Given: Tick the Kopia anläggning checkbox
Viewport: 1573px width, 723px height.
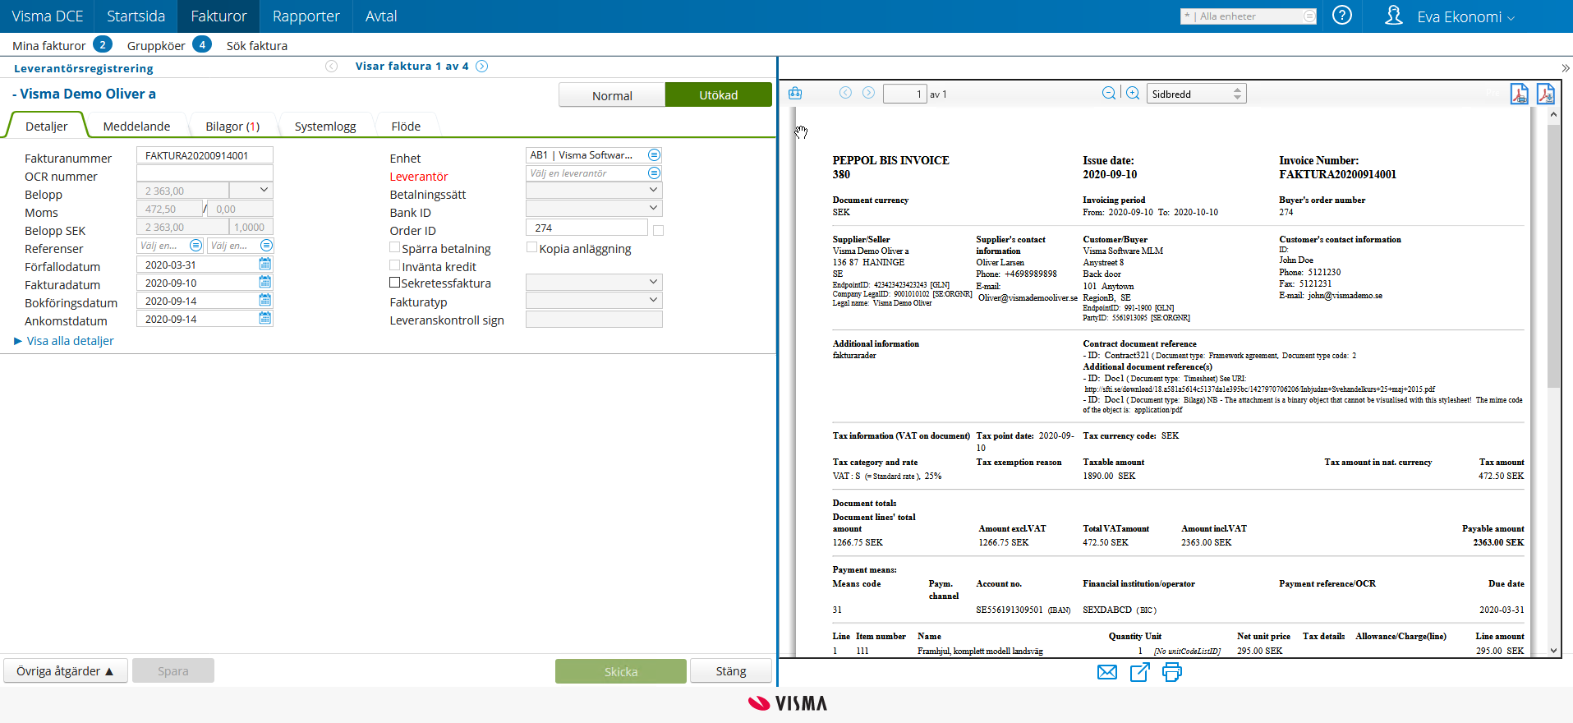Looking at the screenshot, I should pyautogui.click(x=532, y=247).
